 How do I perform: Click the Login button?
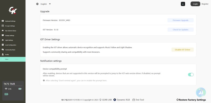(195, 4)
